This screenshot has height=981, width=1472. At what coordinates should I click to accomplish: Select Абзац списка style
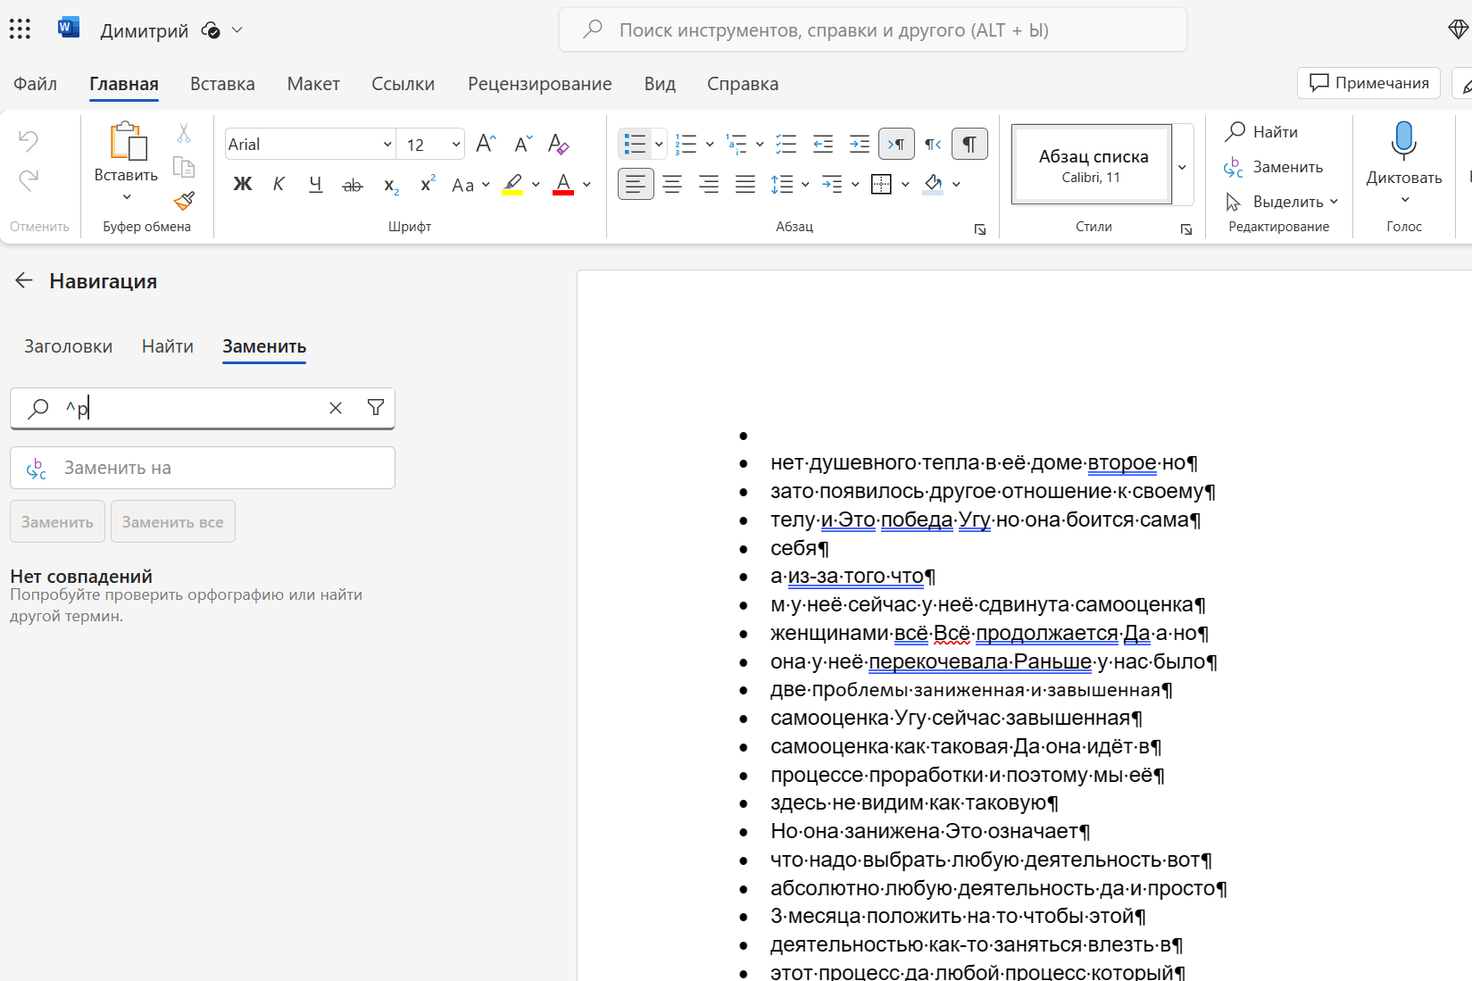click(x=1092, y=165)
